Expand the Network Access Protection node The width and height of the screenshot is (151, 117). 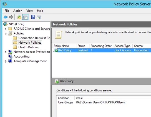point(6,52)
